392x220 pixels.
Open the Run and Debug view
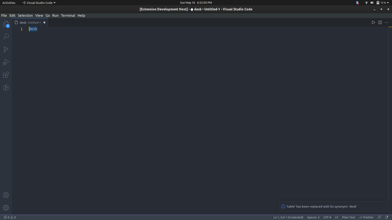6,62
